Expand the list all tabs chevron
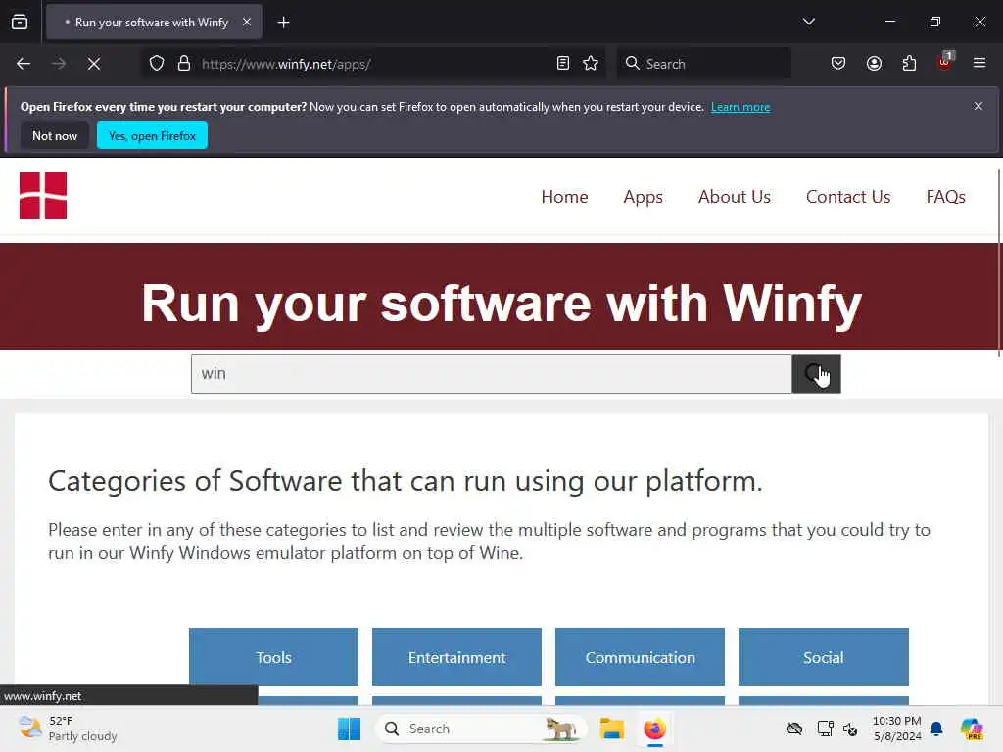Screen dimensions: 1003x752 pos(808,22)
